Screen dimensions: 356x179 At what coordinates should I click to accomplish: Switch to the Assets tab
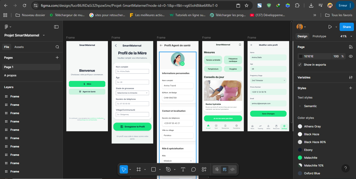[19, 47]
